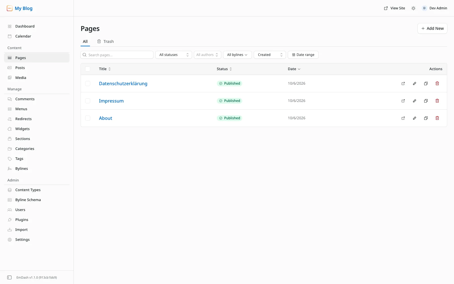Open the About page external link icon

pos(403,118)
